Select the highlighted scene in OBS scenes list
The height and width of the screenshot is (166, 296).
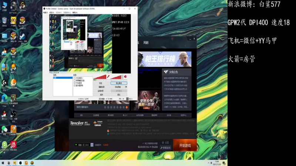point(63,78)
